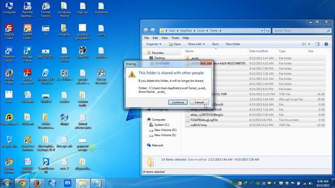The width and height of the screenshot is (335, 188).
Task: Open the Start menu orb
Action: tap(7, 183)
